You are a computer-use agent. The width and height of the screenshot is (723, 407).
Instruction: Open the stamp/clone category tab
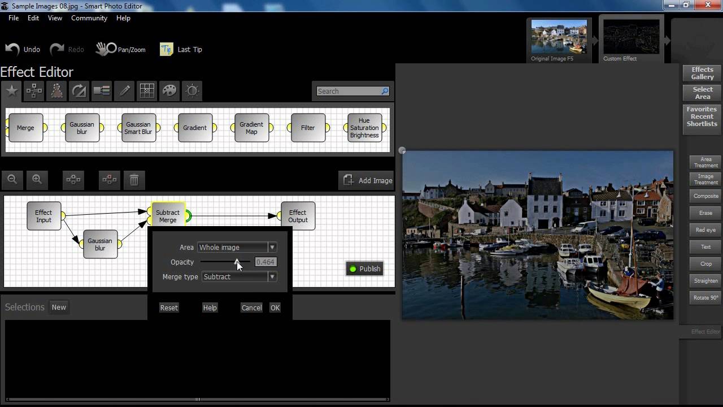pos(56,90)
